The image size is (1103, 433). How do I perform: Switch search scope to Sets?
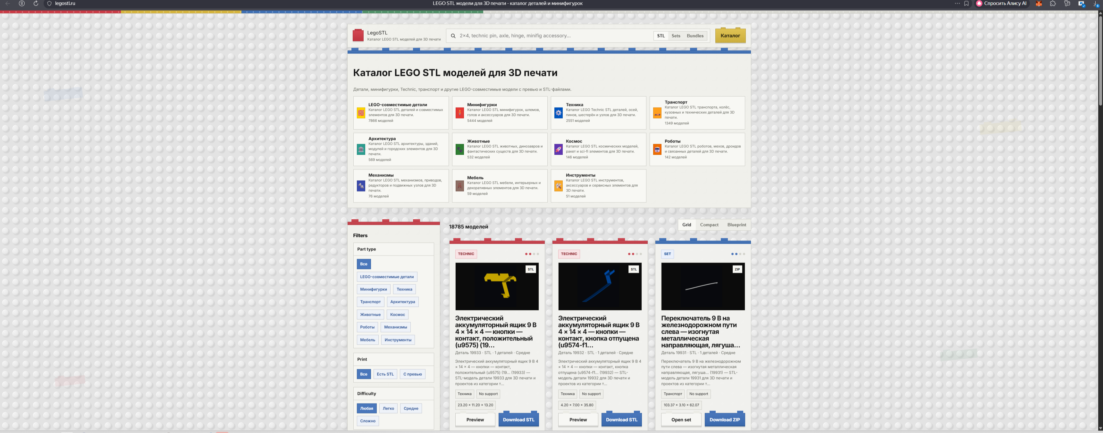[676, 36]
